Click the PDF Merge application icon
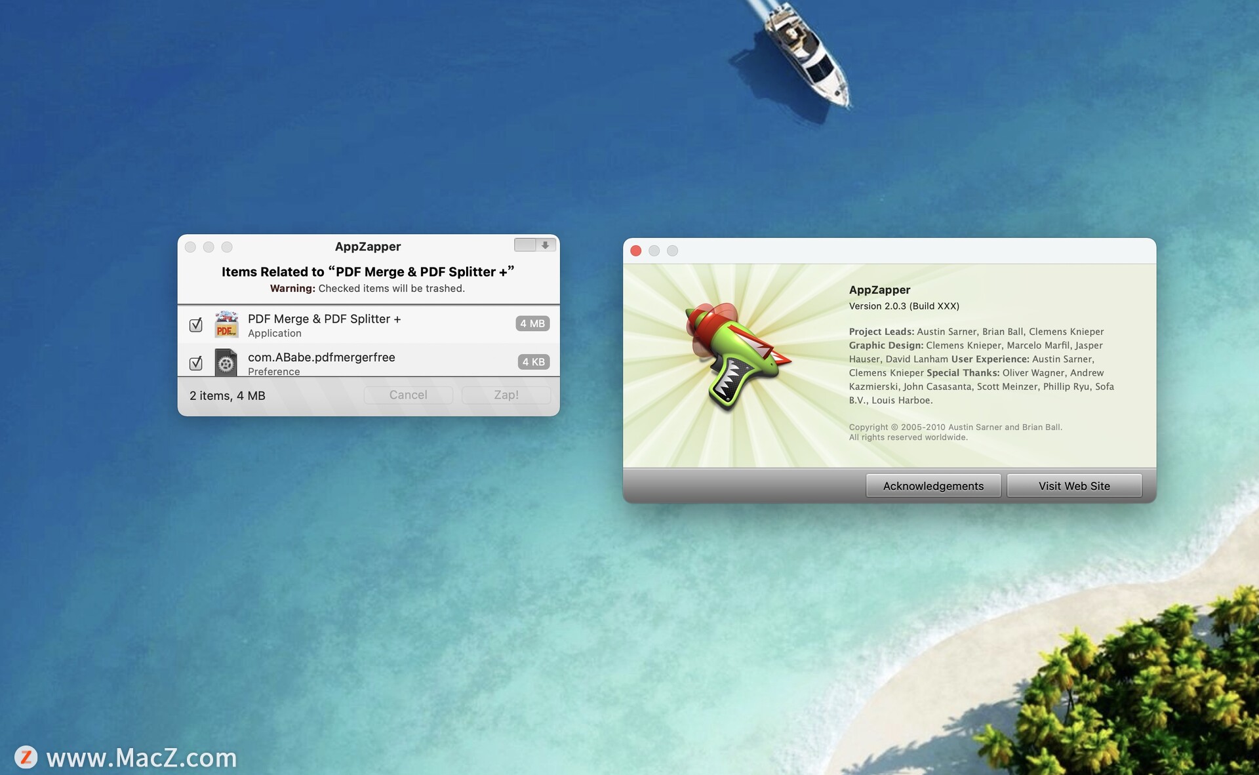Screen dimensions: 1259x775 [226, 325]
